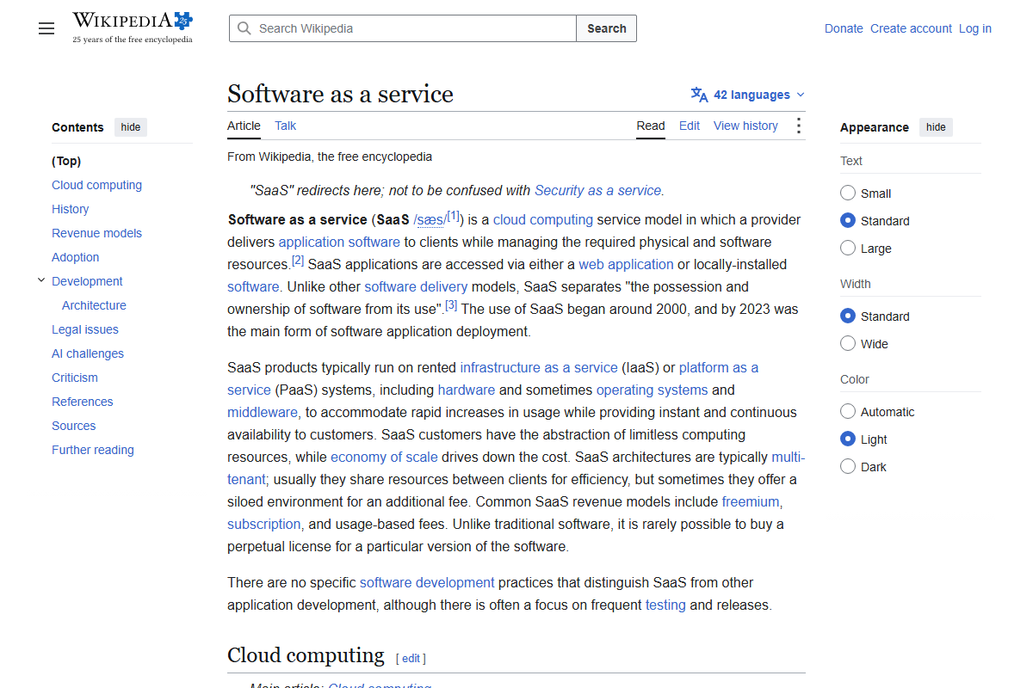Click citation reference [3]
The image size is (1033, 688).
tap(451, 305)
